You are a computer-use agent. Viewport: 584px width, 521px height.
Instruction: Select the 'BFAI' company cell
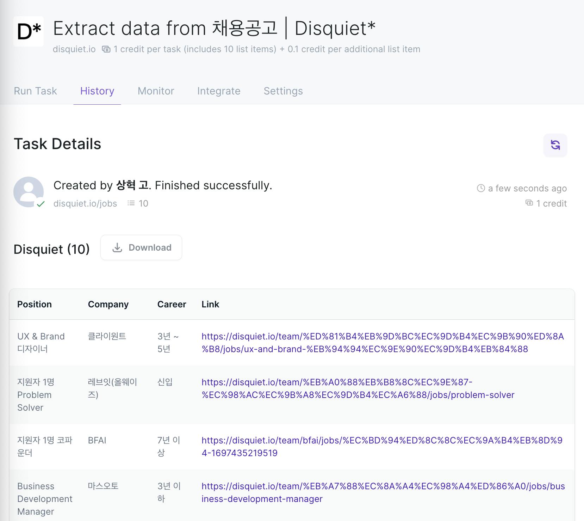coord(97,440)
